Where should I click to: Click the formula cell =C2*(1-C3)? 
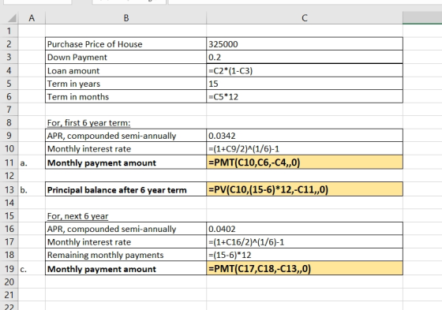pyautogui.click(x=305, y=70)
